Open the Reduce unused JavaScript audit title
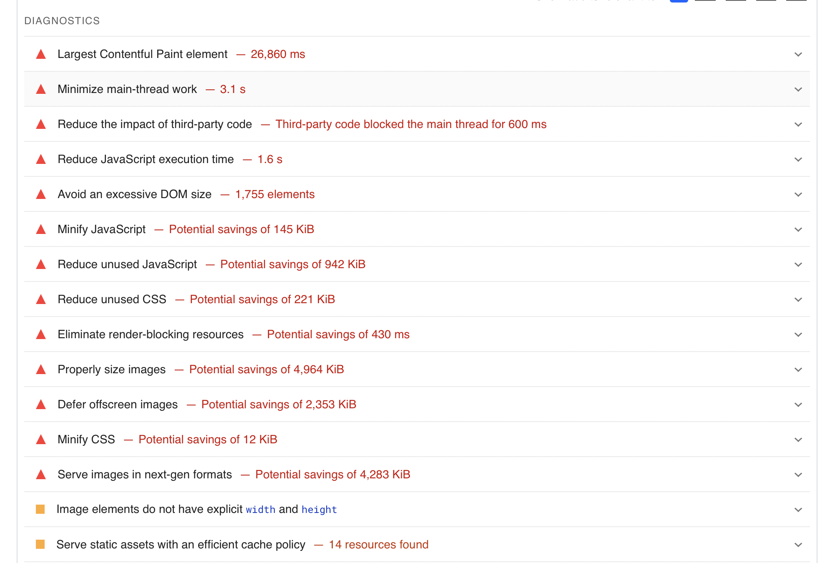 pyautogui.click(x=127, y=264)
